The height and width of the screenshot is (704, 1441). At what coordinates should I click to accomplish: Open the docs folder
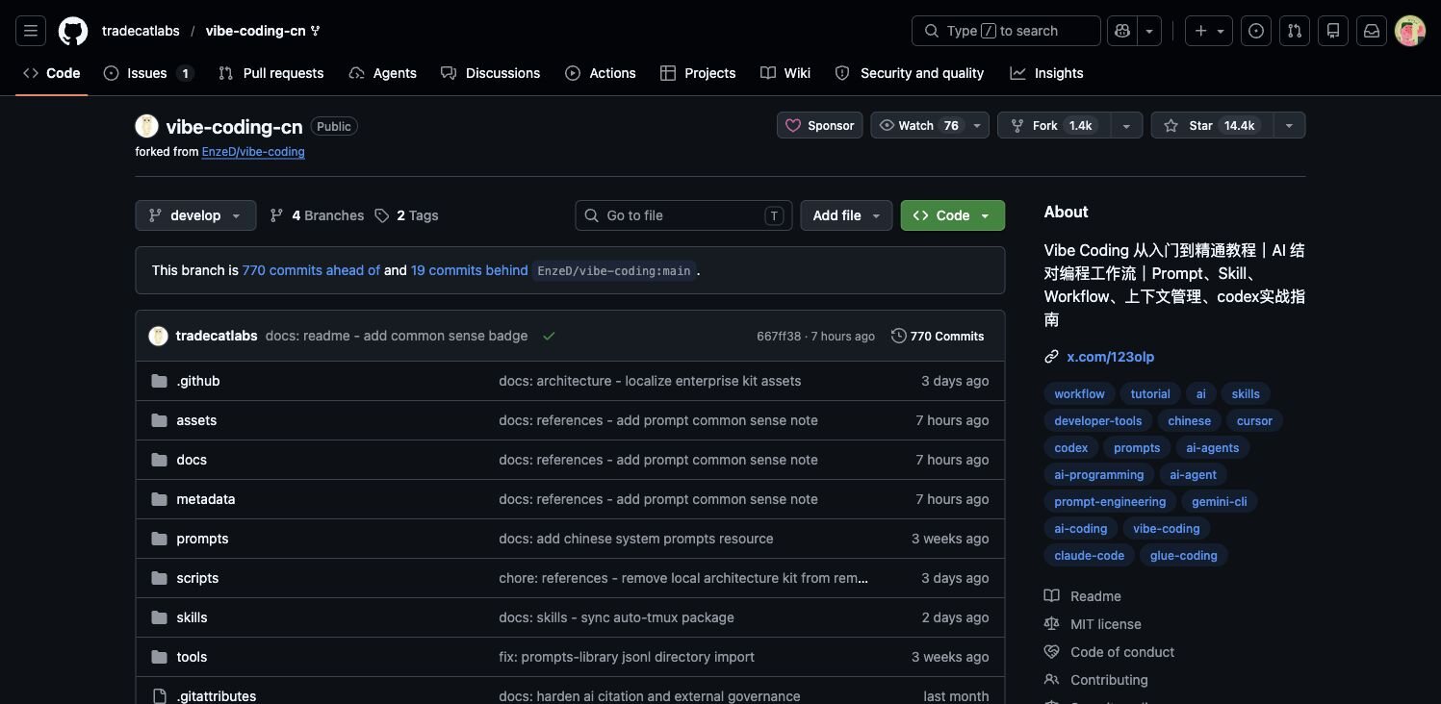tap(192, 460)
